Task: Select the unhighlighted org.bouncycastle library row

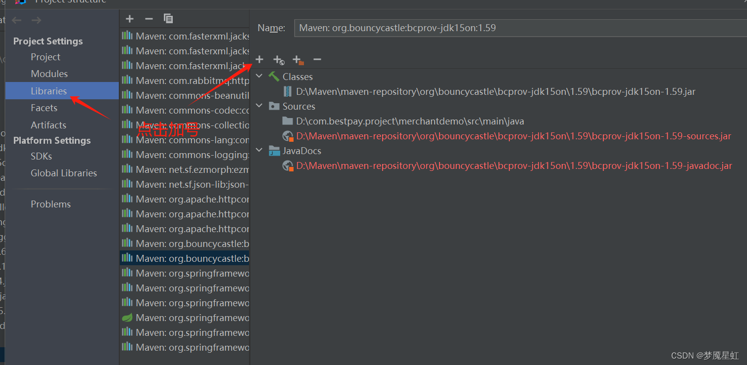Action: (x=185, y=243)
